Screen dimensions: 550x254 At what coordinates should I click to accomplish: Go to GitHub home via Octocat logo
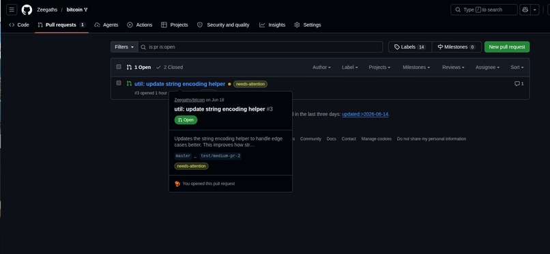(27, 10)
